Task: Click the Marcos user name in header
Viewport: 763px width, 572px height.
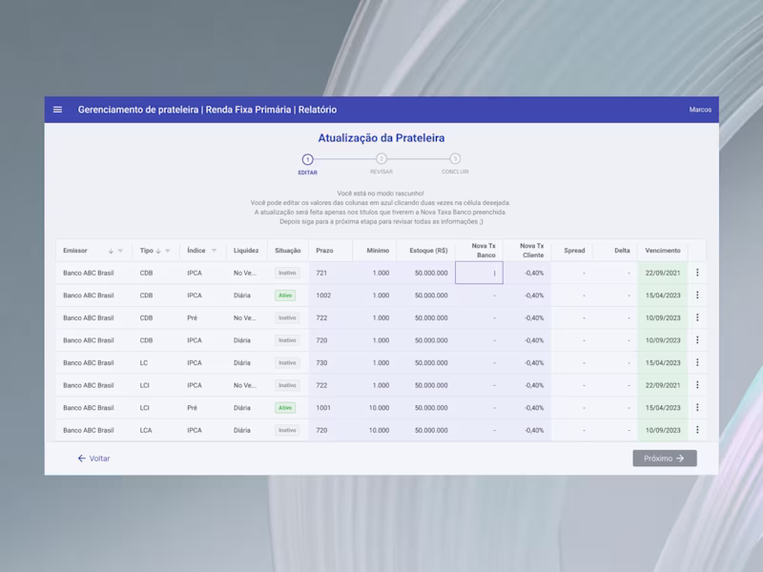Action: [x=700, y=110]
